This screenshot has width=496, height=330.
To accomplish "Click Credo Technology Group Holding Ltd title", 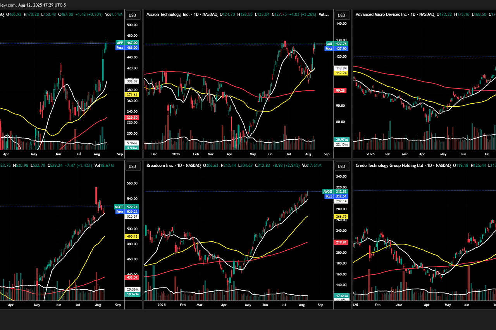I will click(x=389, y=166).
